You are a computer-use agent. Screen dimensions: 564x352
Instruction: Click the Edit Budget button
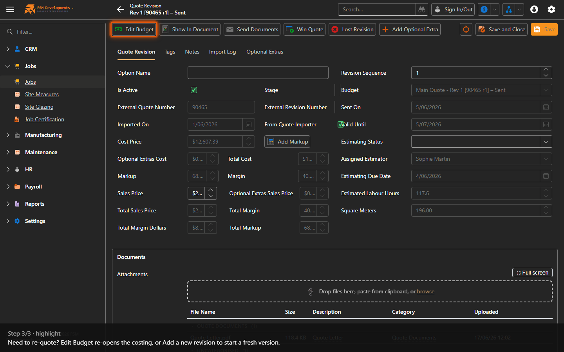coord(134,29)
